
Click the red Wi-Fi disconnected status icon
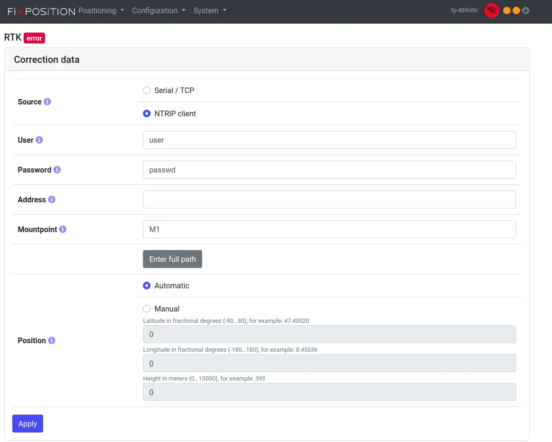coord(491,10)
